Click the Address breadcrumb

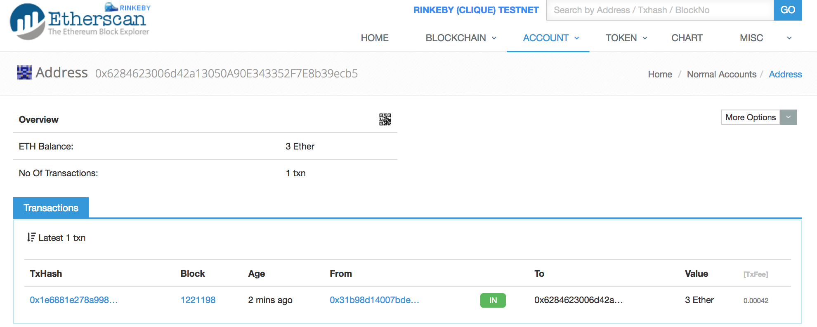[785, 74]
